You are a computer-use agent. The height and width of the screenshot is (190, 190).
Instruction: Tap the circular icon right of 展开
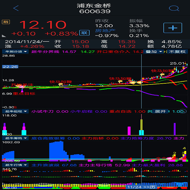183,111
